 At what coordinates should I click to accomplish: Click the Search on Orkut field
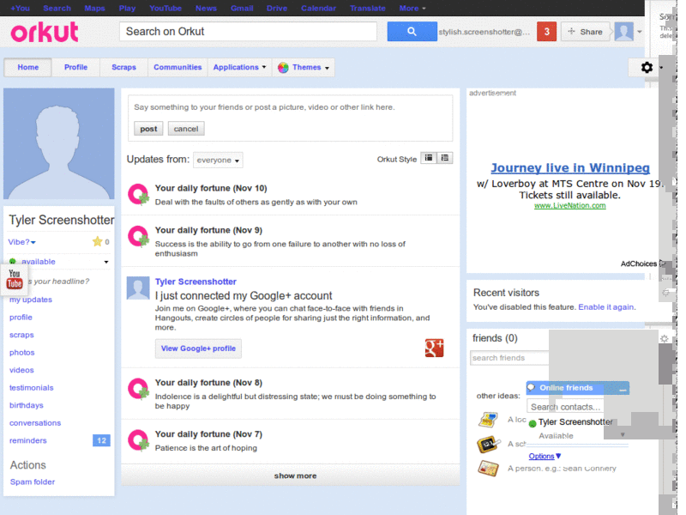248,32
